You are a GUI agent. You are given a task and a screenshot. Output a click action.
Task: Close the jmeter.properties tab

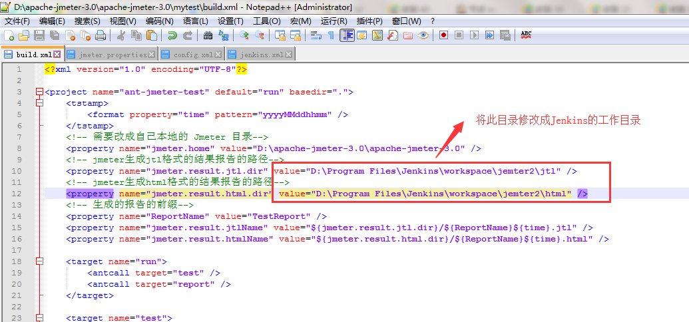coord(151,55)
